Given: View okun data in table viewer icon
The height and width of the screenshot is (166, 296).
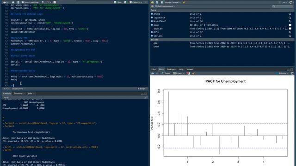Looking at the screenshot, I should 290,25.
